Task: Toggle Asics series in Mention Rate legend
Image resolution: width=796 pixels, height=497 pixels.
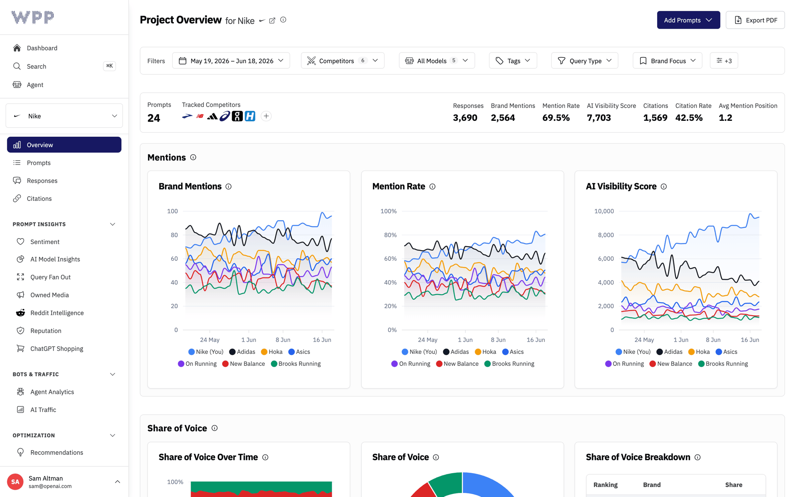Action: 513,352
